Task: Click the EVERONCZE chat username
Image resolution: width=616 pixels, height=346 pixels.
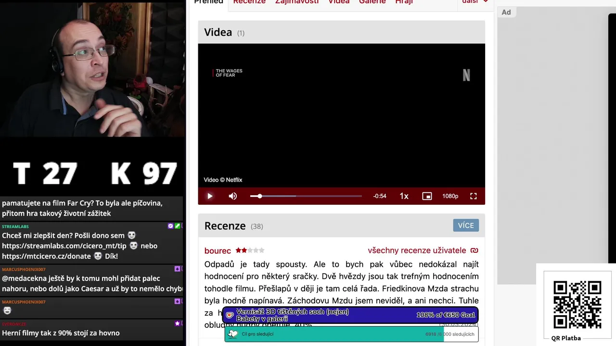Action: pos(14,324)
